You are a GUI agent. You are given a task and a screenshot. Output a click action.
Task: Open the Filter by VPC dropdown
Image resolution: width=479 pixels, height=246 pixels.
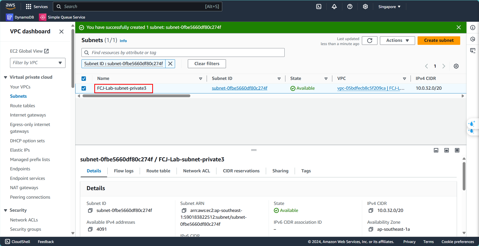(x=38, y=63)
